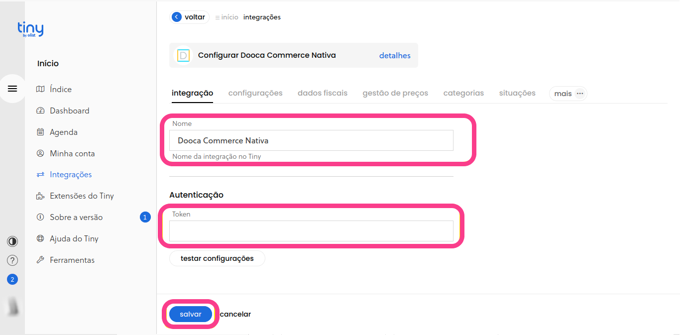
Task: Open the início breadcrumb menu
Action: pyautogui.click(x=227, y=17)
